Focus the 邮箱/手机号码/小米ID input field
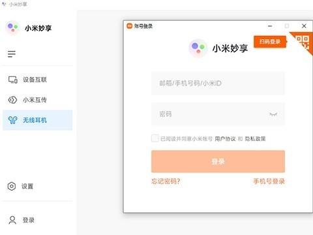Screen dimensions: 313x235 (x=218, y=84)
